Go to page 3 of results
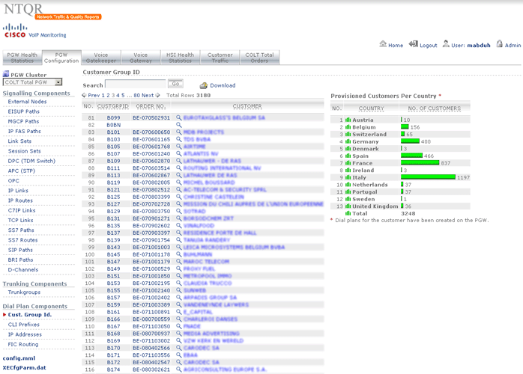Screen dimensions: 523x374 pos(112,96)
